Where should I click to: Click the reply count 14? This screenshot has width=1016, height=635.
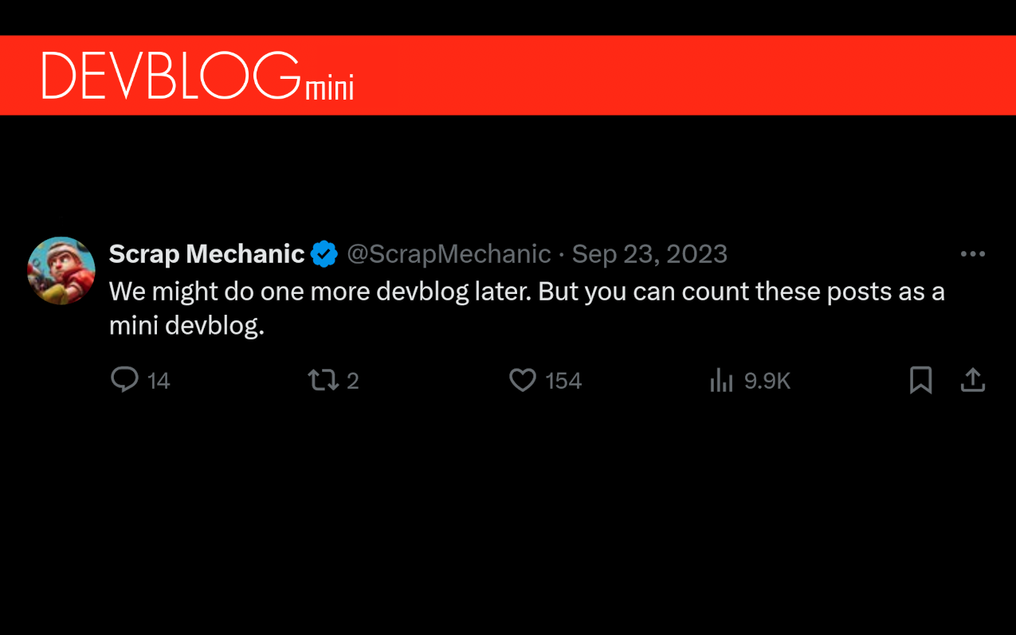point(159,381)
